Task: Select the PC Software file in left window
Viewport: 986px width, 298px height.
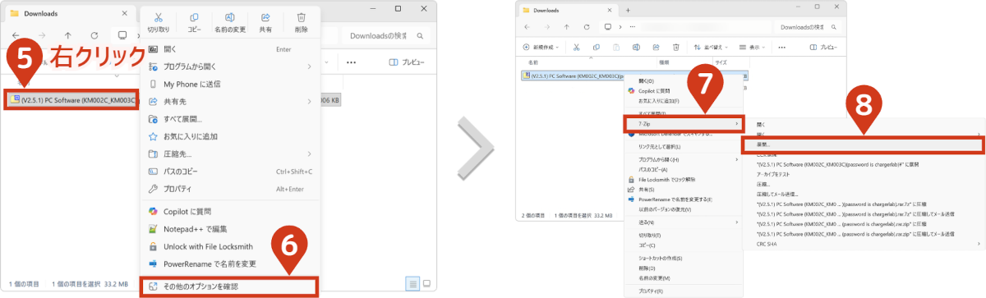Action: pos(72,100)
